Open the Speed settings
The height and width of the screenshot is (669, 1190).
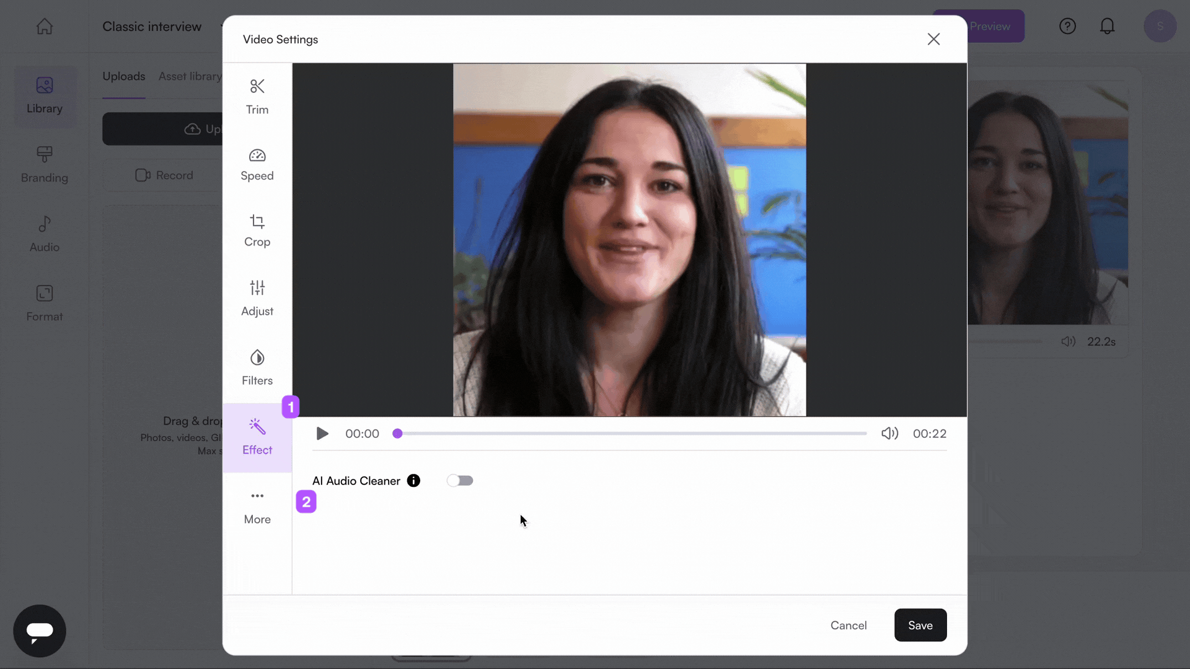(x=257, y=165)
